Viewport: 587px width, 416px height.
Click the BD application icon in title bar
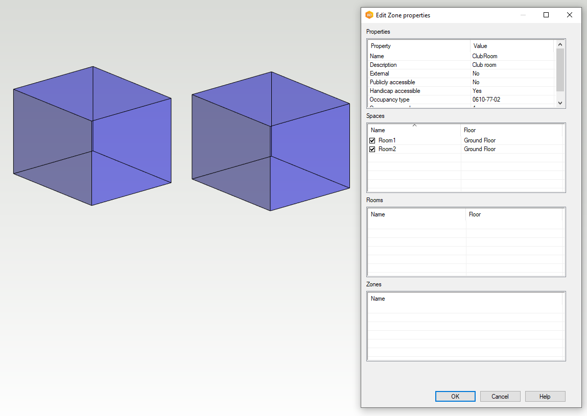click(x=369, y=15)
